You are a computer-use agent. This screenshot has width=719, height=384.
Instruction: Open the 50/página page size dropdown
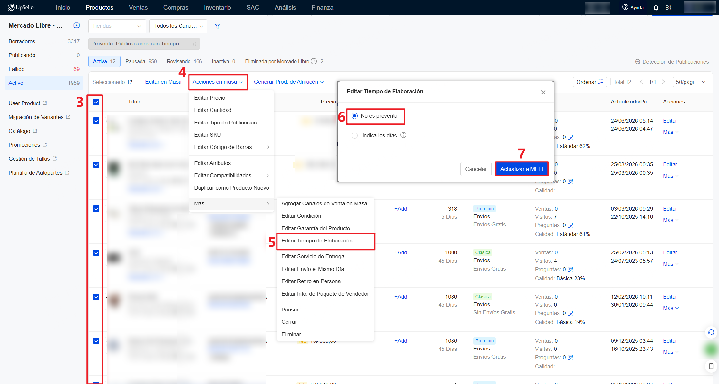[x=691, y=82]
